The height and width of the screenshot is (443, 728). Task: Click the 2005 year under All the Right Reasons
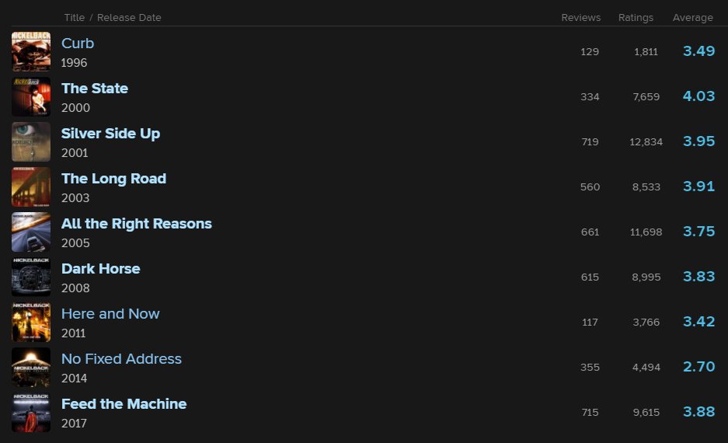click(75, 242)
